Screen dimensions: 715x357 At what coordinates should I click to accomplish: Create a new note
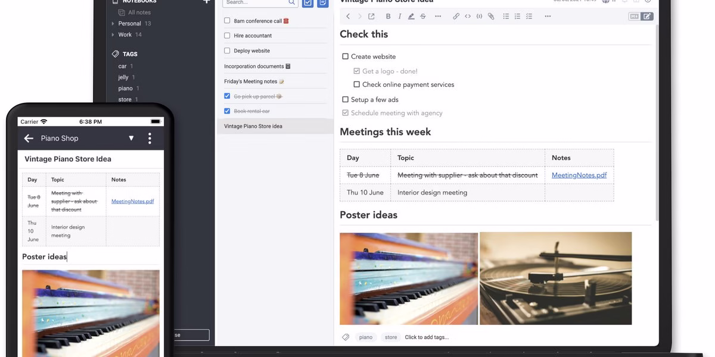(322, 3)
